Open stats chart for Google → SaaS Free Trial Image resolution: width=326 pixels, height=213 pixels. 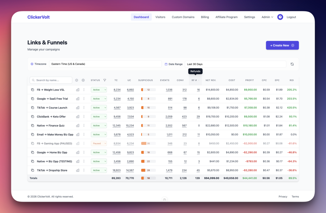coord(77,99)
